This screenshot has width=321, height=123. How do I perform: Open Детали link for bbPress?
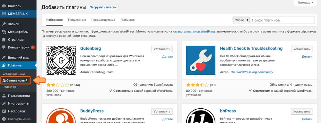coord(307,119)
